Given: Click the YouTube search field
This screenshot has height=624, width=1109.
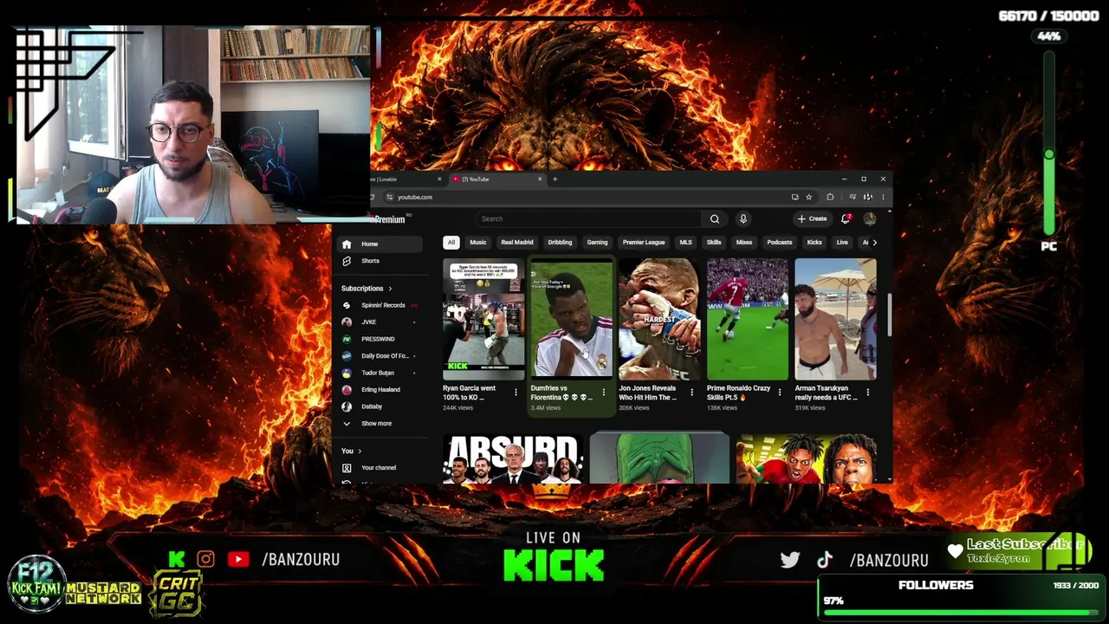Looking at the screenshot, I should (x=589, y=219).
